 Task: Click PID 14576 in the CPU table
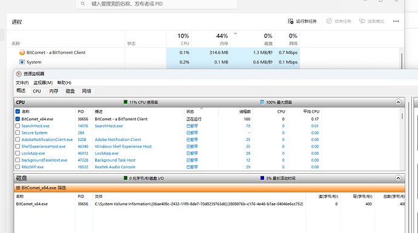point(83,126)
